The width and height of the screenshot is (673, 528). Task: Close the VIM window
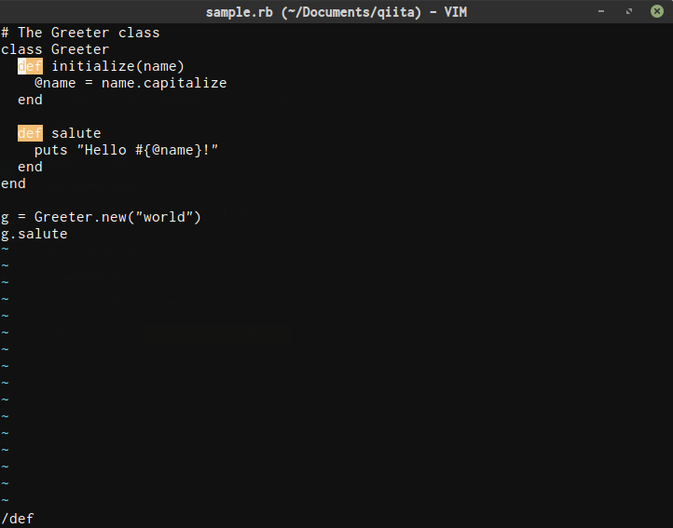pyautogui.click(x=657, y=11)
